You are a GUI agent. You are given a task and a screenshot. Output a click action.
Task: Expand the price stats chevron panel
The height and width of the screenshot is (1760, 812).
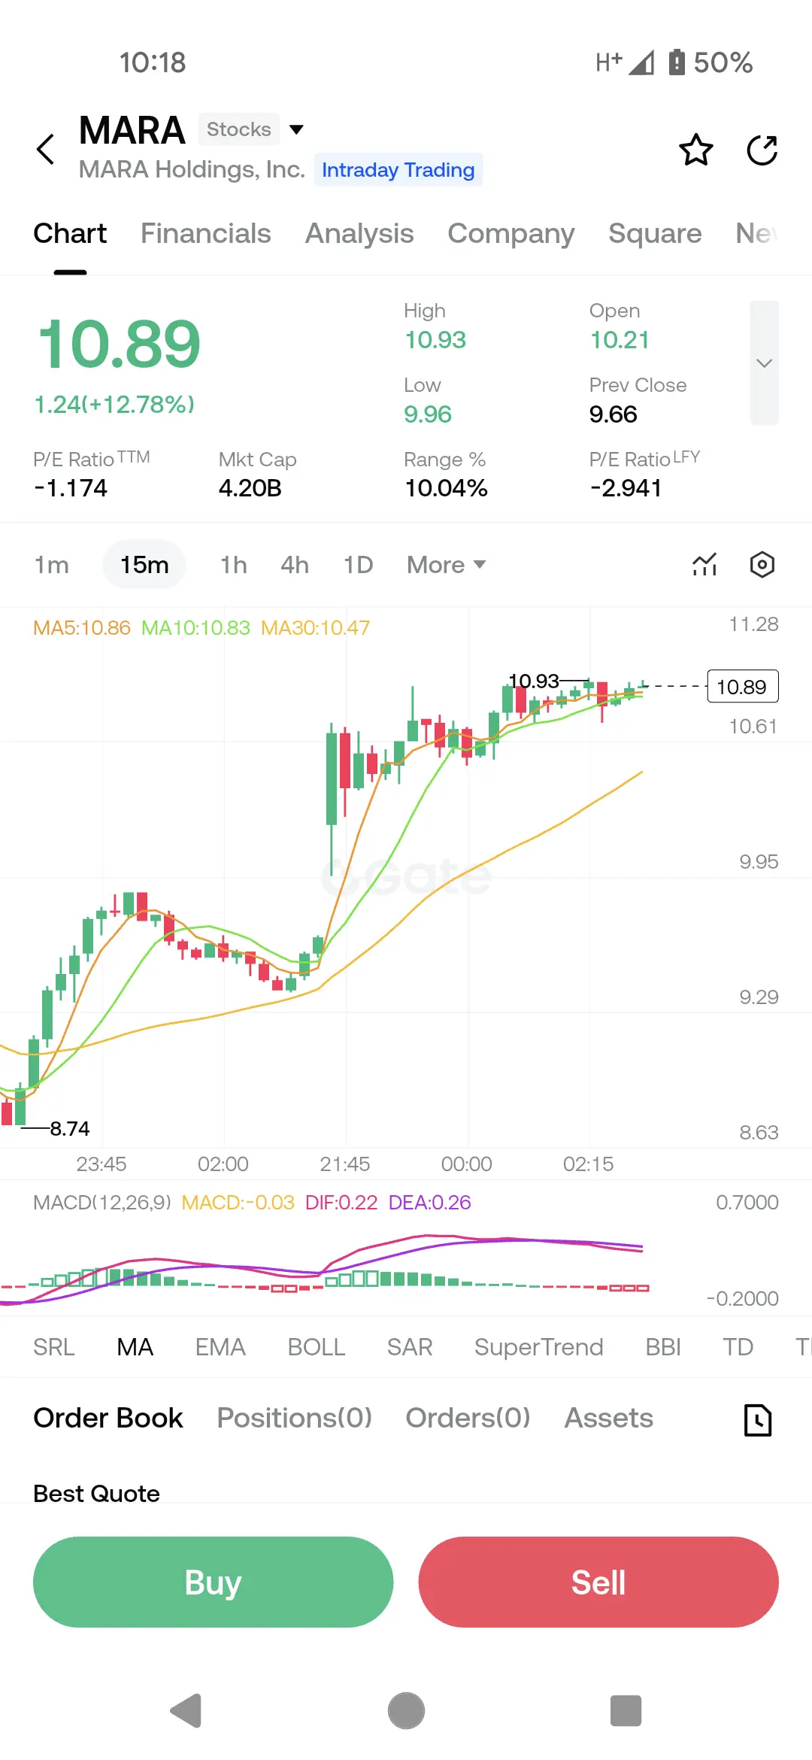[764, 363]
